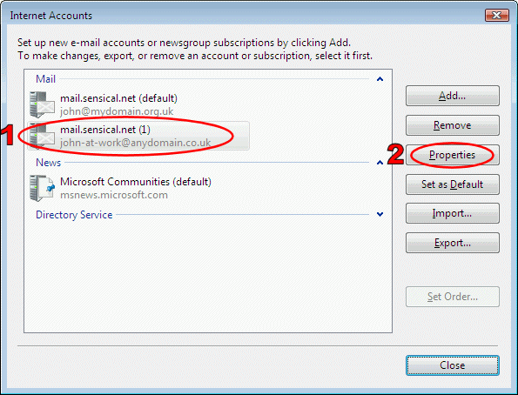Click the Add... button

tap(452, 96)
